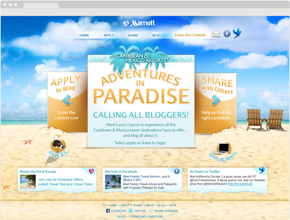Viewport: 290px width, 220px height.
Task: Click Enter the Contest! link
Action: coord(190,35)
